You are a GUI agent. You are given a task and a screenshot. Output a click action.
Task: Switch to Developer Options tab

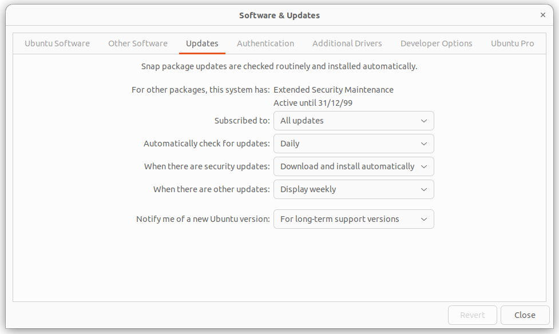(436, 43)
